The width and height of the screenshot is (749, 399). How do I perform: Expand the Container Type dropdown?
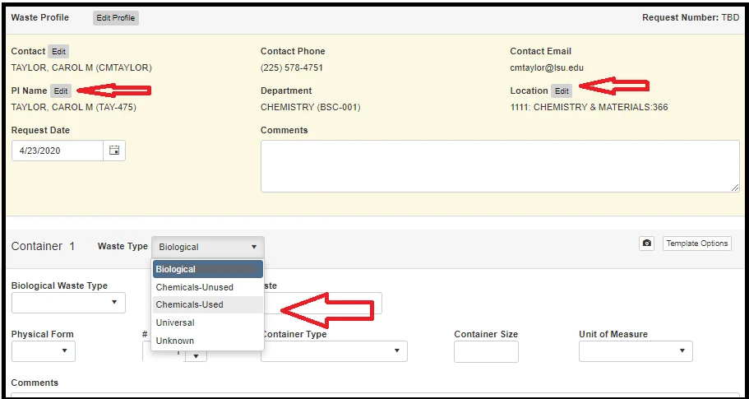tap(334, 351)
